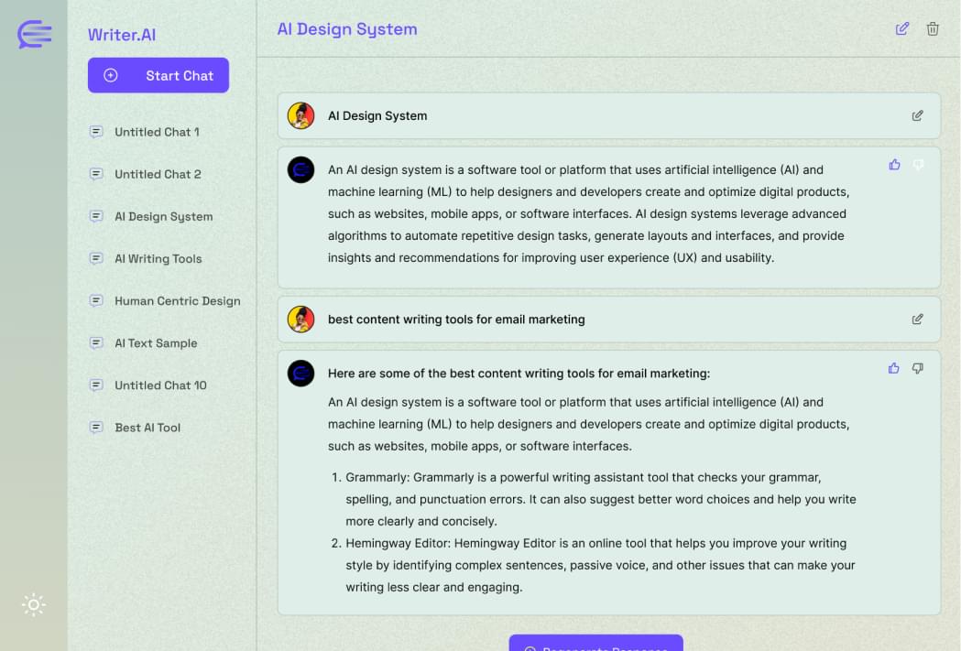Select AI Text Sample chat
Image resolution: width=961 pixels, height=651 pixels.
pos(156,343)
